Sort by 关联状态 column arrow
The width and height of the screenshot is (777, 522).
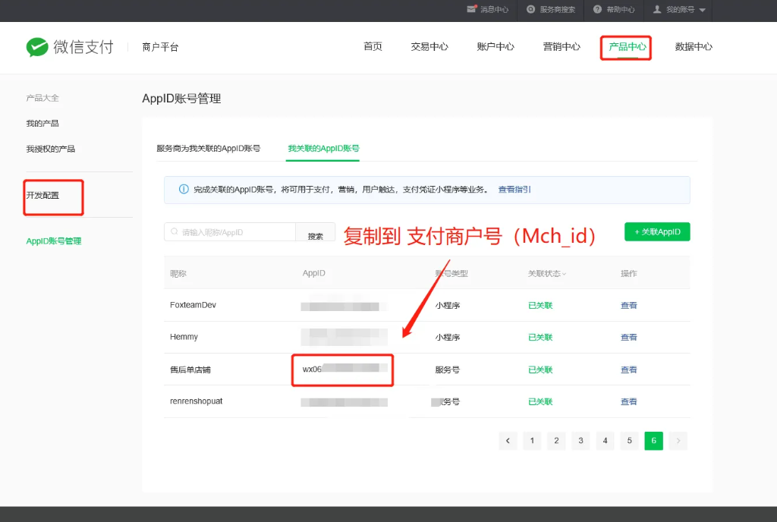pos(564,274)
